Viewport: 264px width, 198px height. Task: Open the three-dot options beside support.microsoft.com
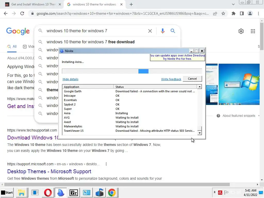click(106, 164)
